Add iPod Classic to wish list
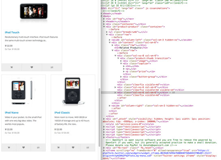 click(73, 147)
